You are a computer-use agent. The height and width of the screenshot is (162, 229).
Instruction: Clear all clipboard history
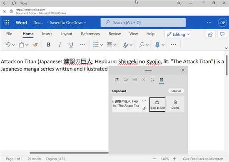coord(176,91)
